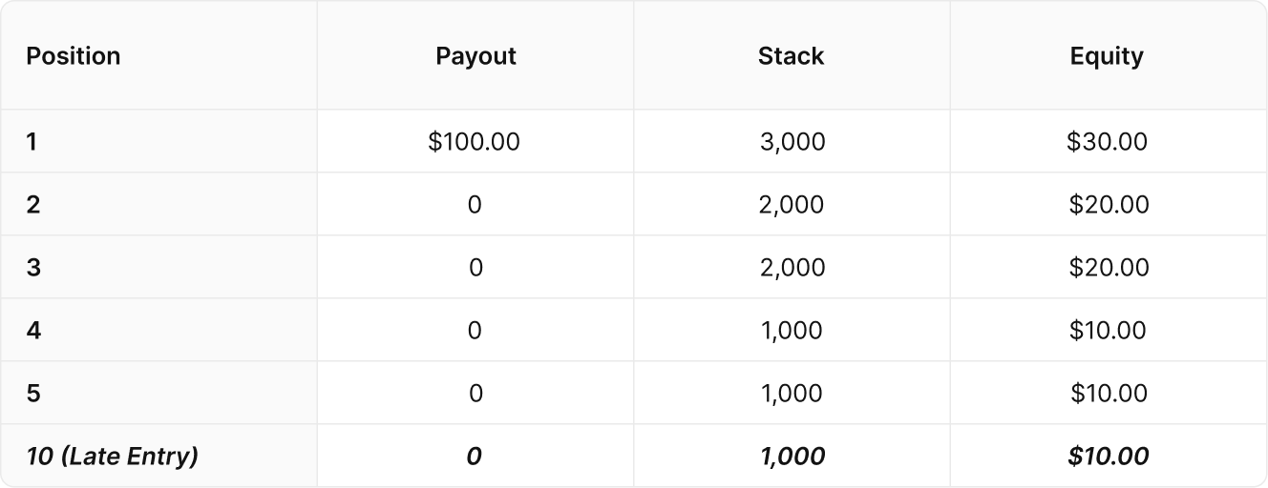Select the position 4 cell

(33, 331)
